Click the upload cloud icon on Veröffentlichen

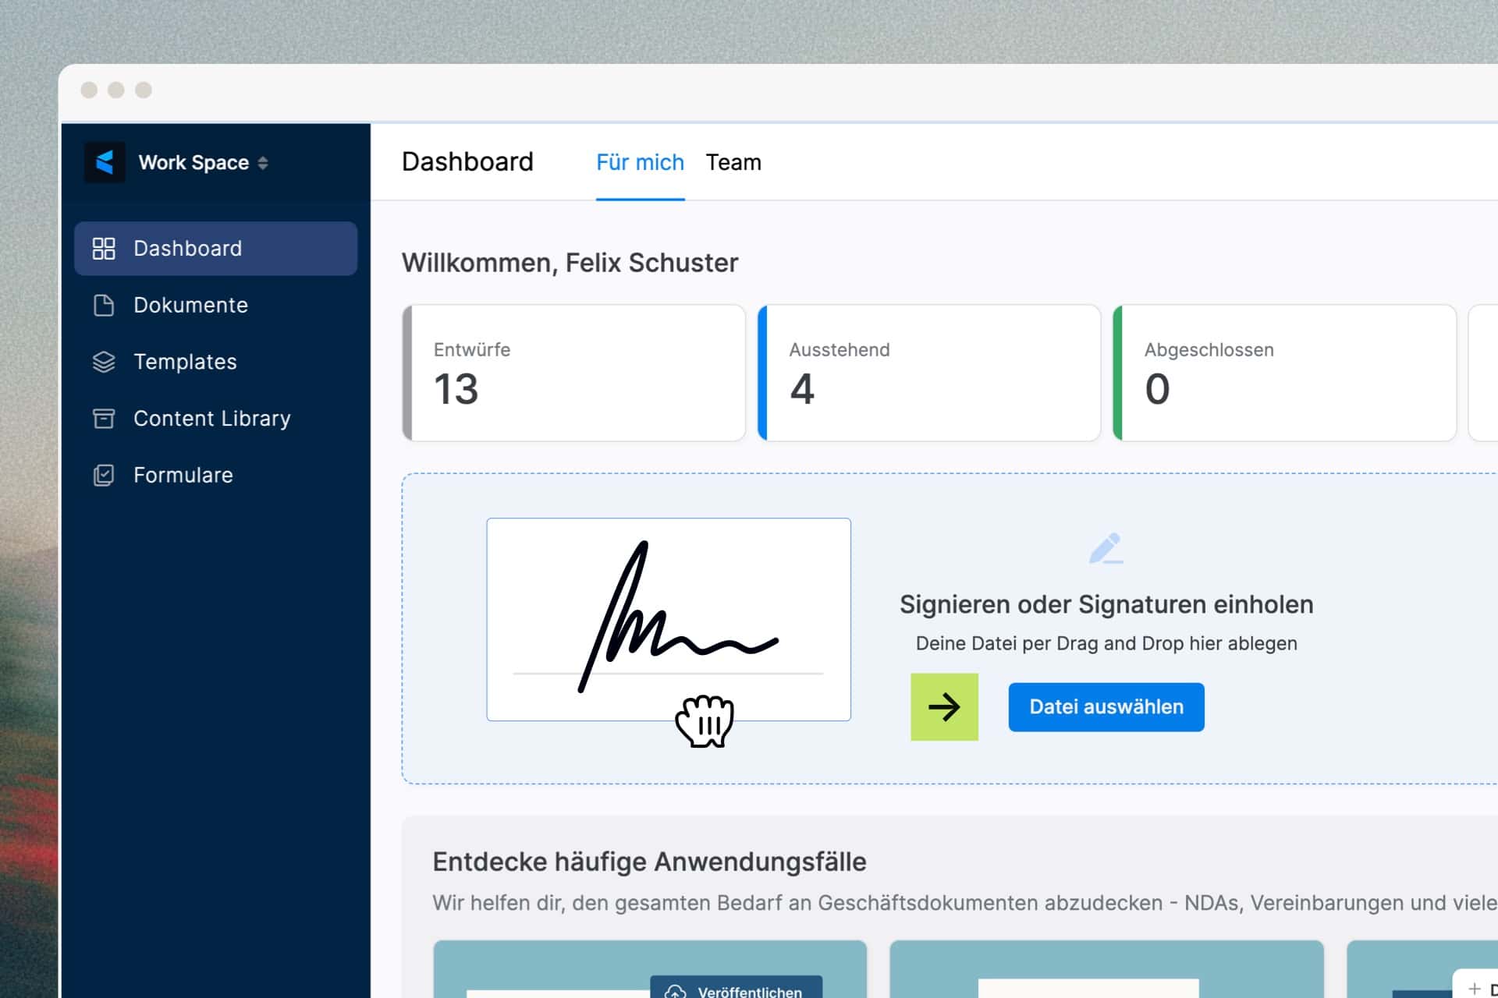[x=676, y=991]
